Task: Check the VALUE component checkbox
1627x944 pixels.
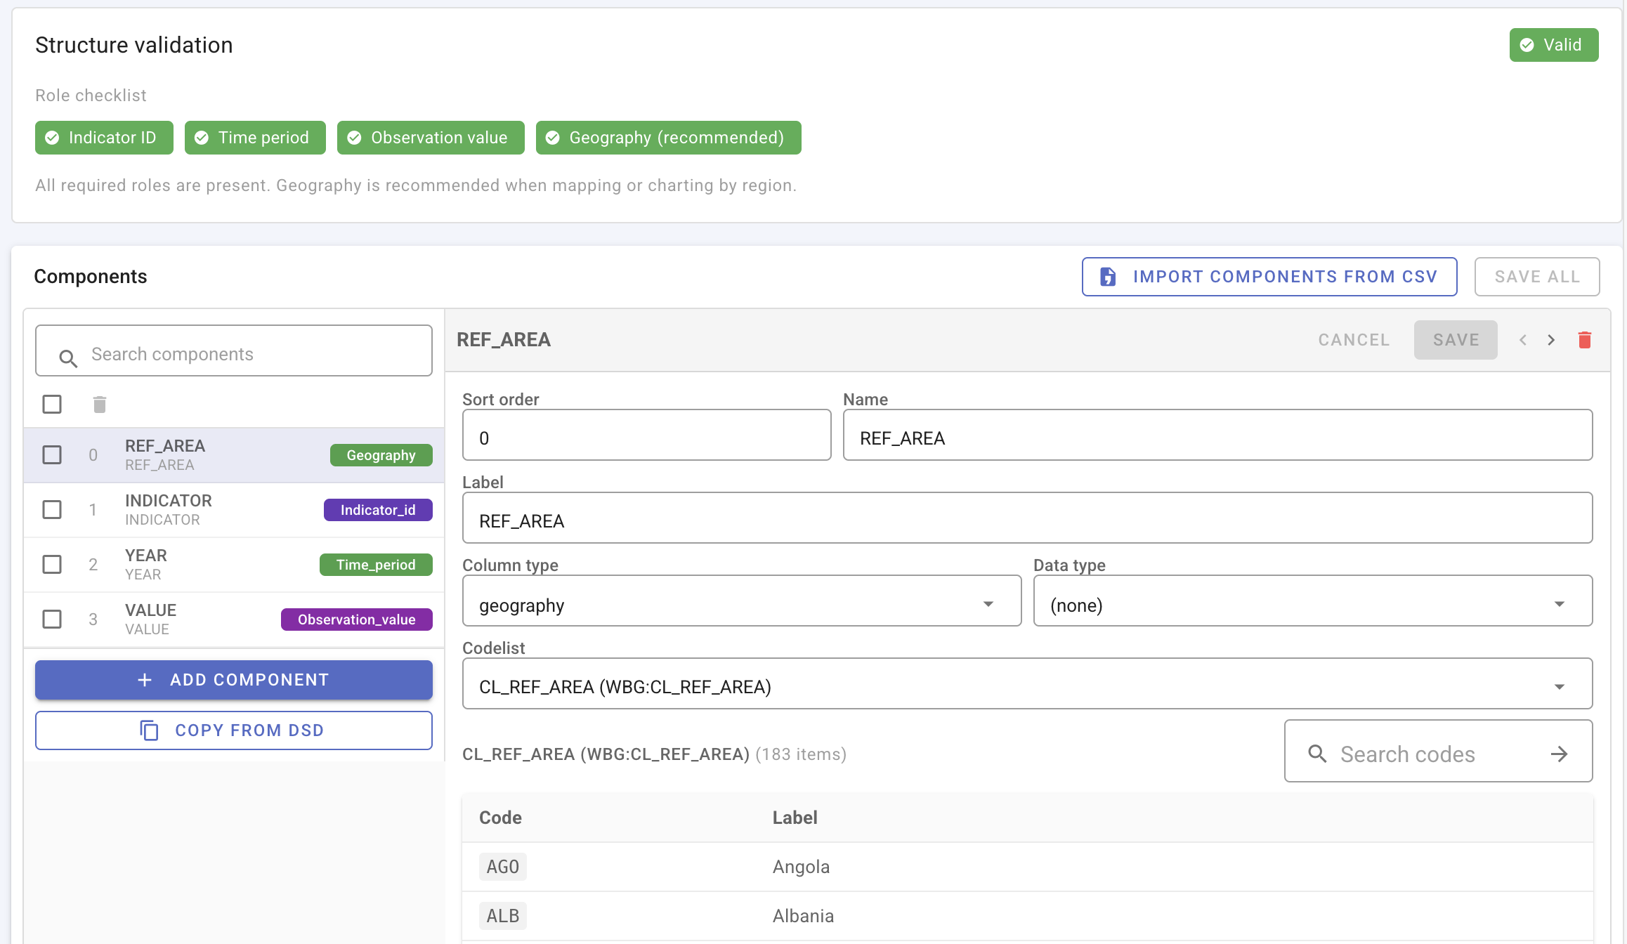Action: click(52, 619)
